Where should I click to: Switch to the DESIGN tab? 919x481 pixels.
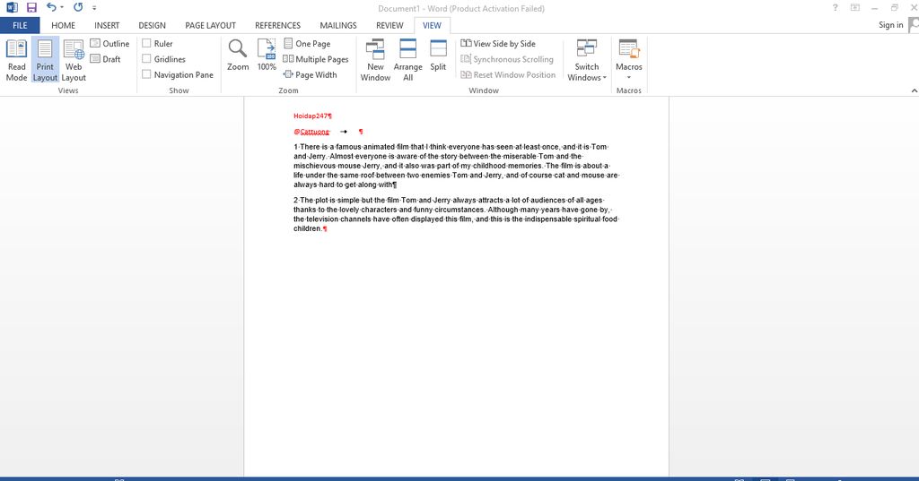tap(152, 25)
